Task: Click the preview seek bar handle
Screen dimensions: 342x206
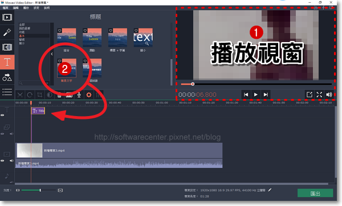Action: pos(193,84)
